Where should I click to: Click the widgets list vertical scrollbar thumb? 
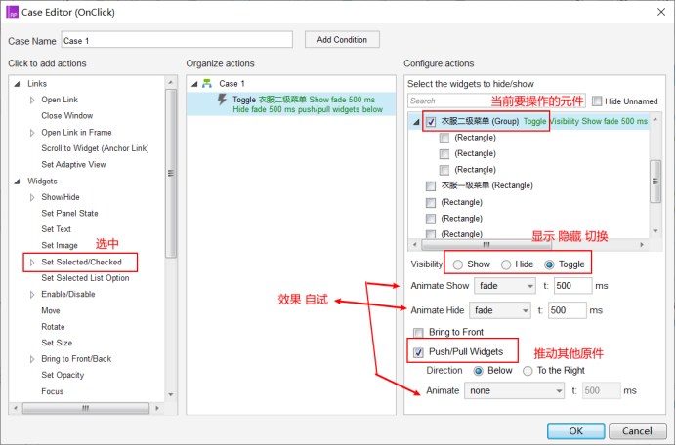click(x=655, y=182)
